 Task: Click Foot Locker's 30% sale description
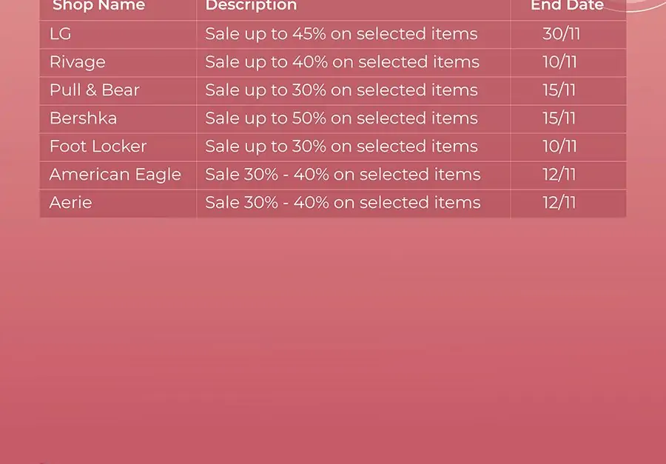(341, 147)
